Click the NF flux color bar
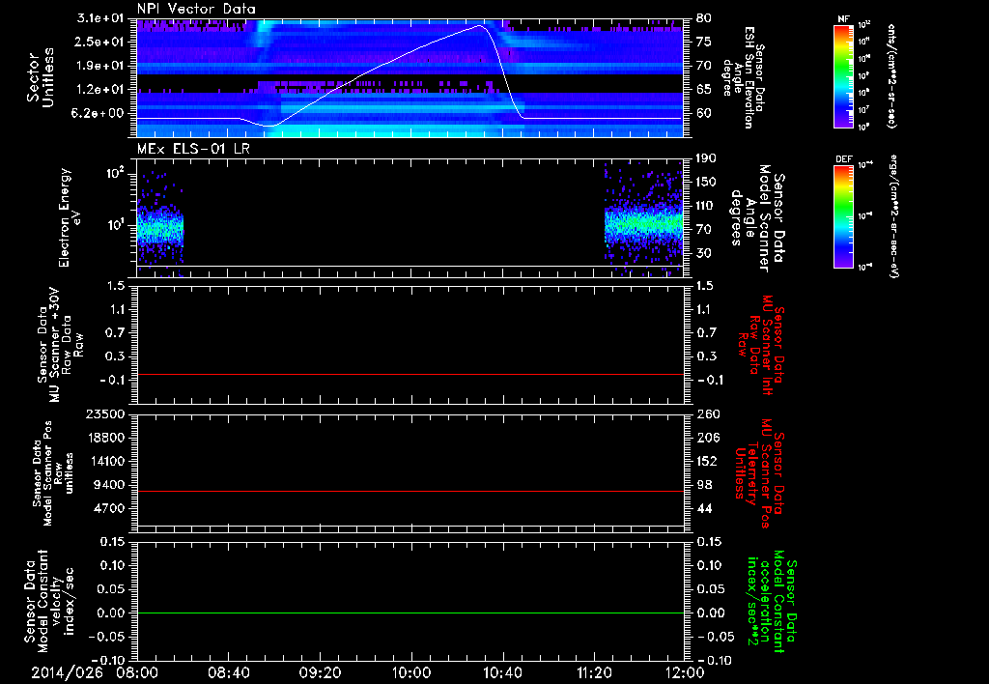The image size is (989, 684). point(843,75)
